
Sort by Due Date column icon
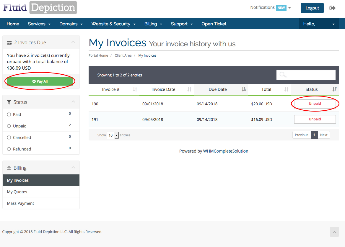click(244, 89)
